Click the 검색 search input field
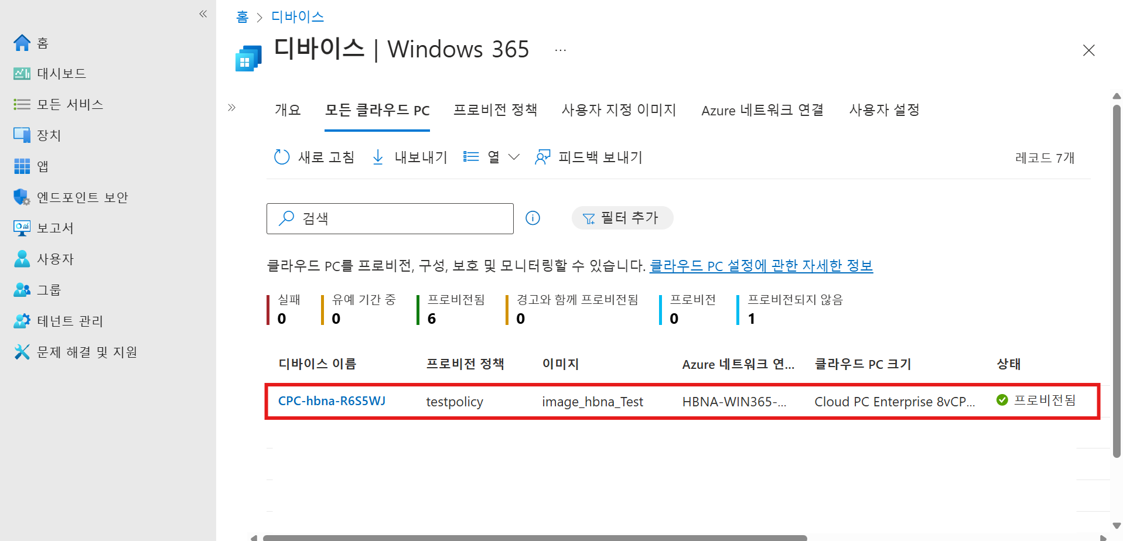The image size is (1123, 541). tap(390, 218)
